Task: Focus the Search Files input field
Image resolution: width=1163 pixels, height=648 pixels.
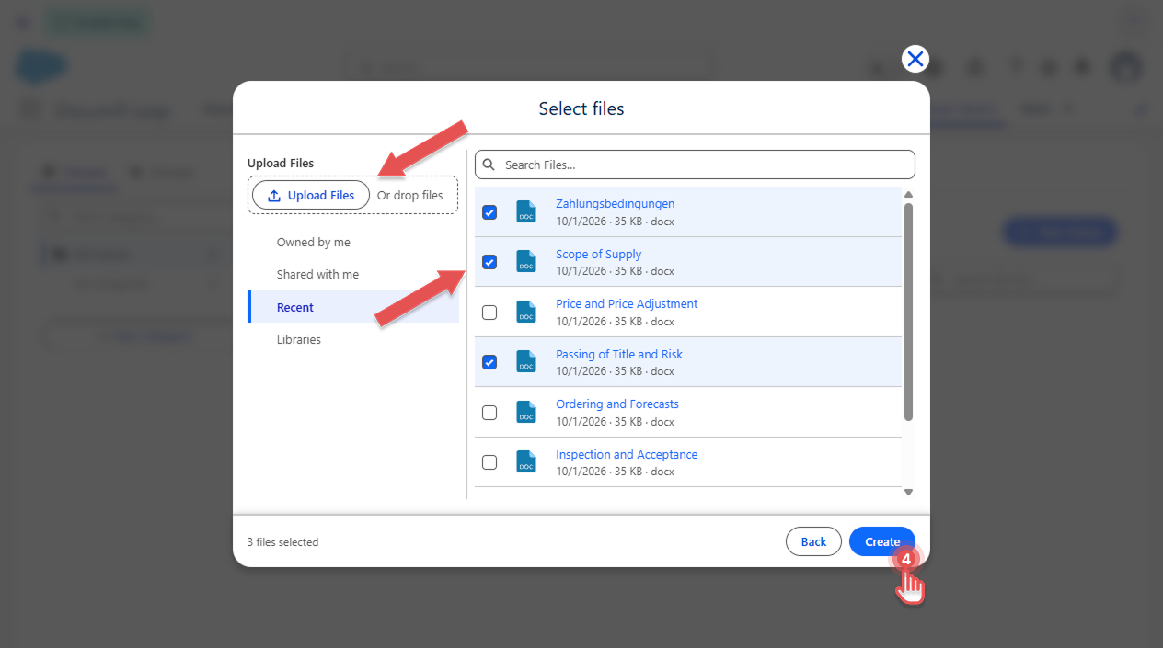Action: [x=695, y=165]
